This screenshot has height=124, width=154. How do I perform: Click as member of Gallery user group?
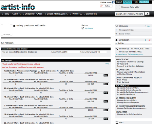pyautogui.click(x=129, y=54)
